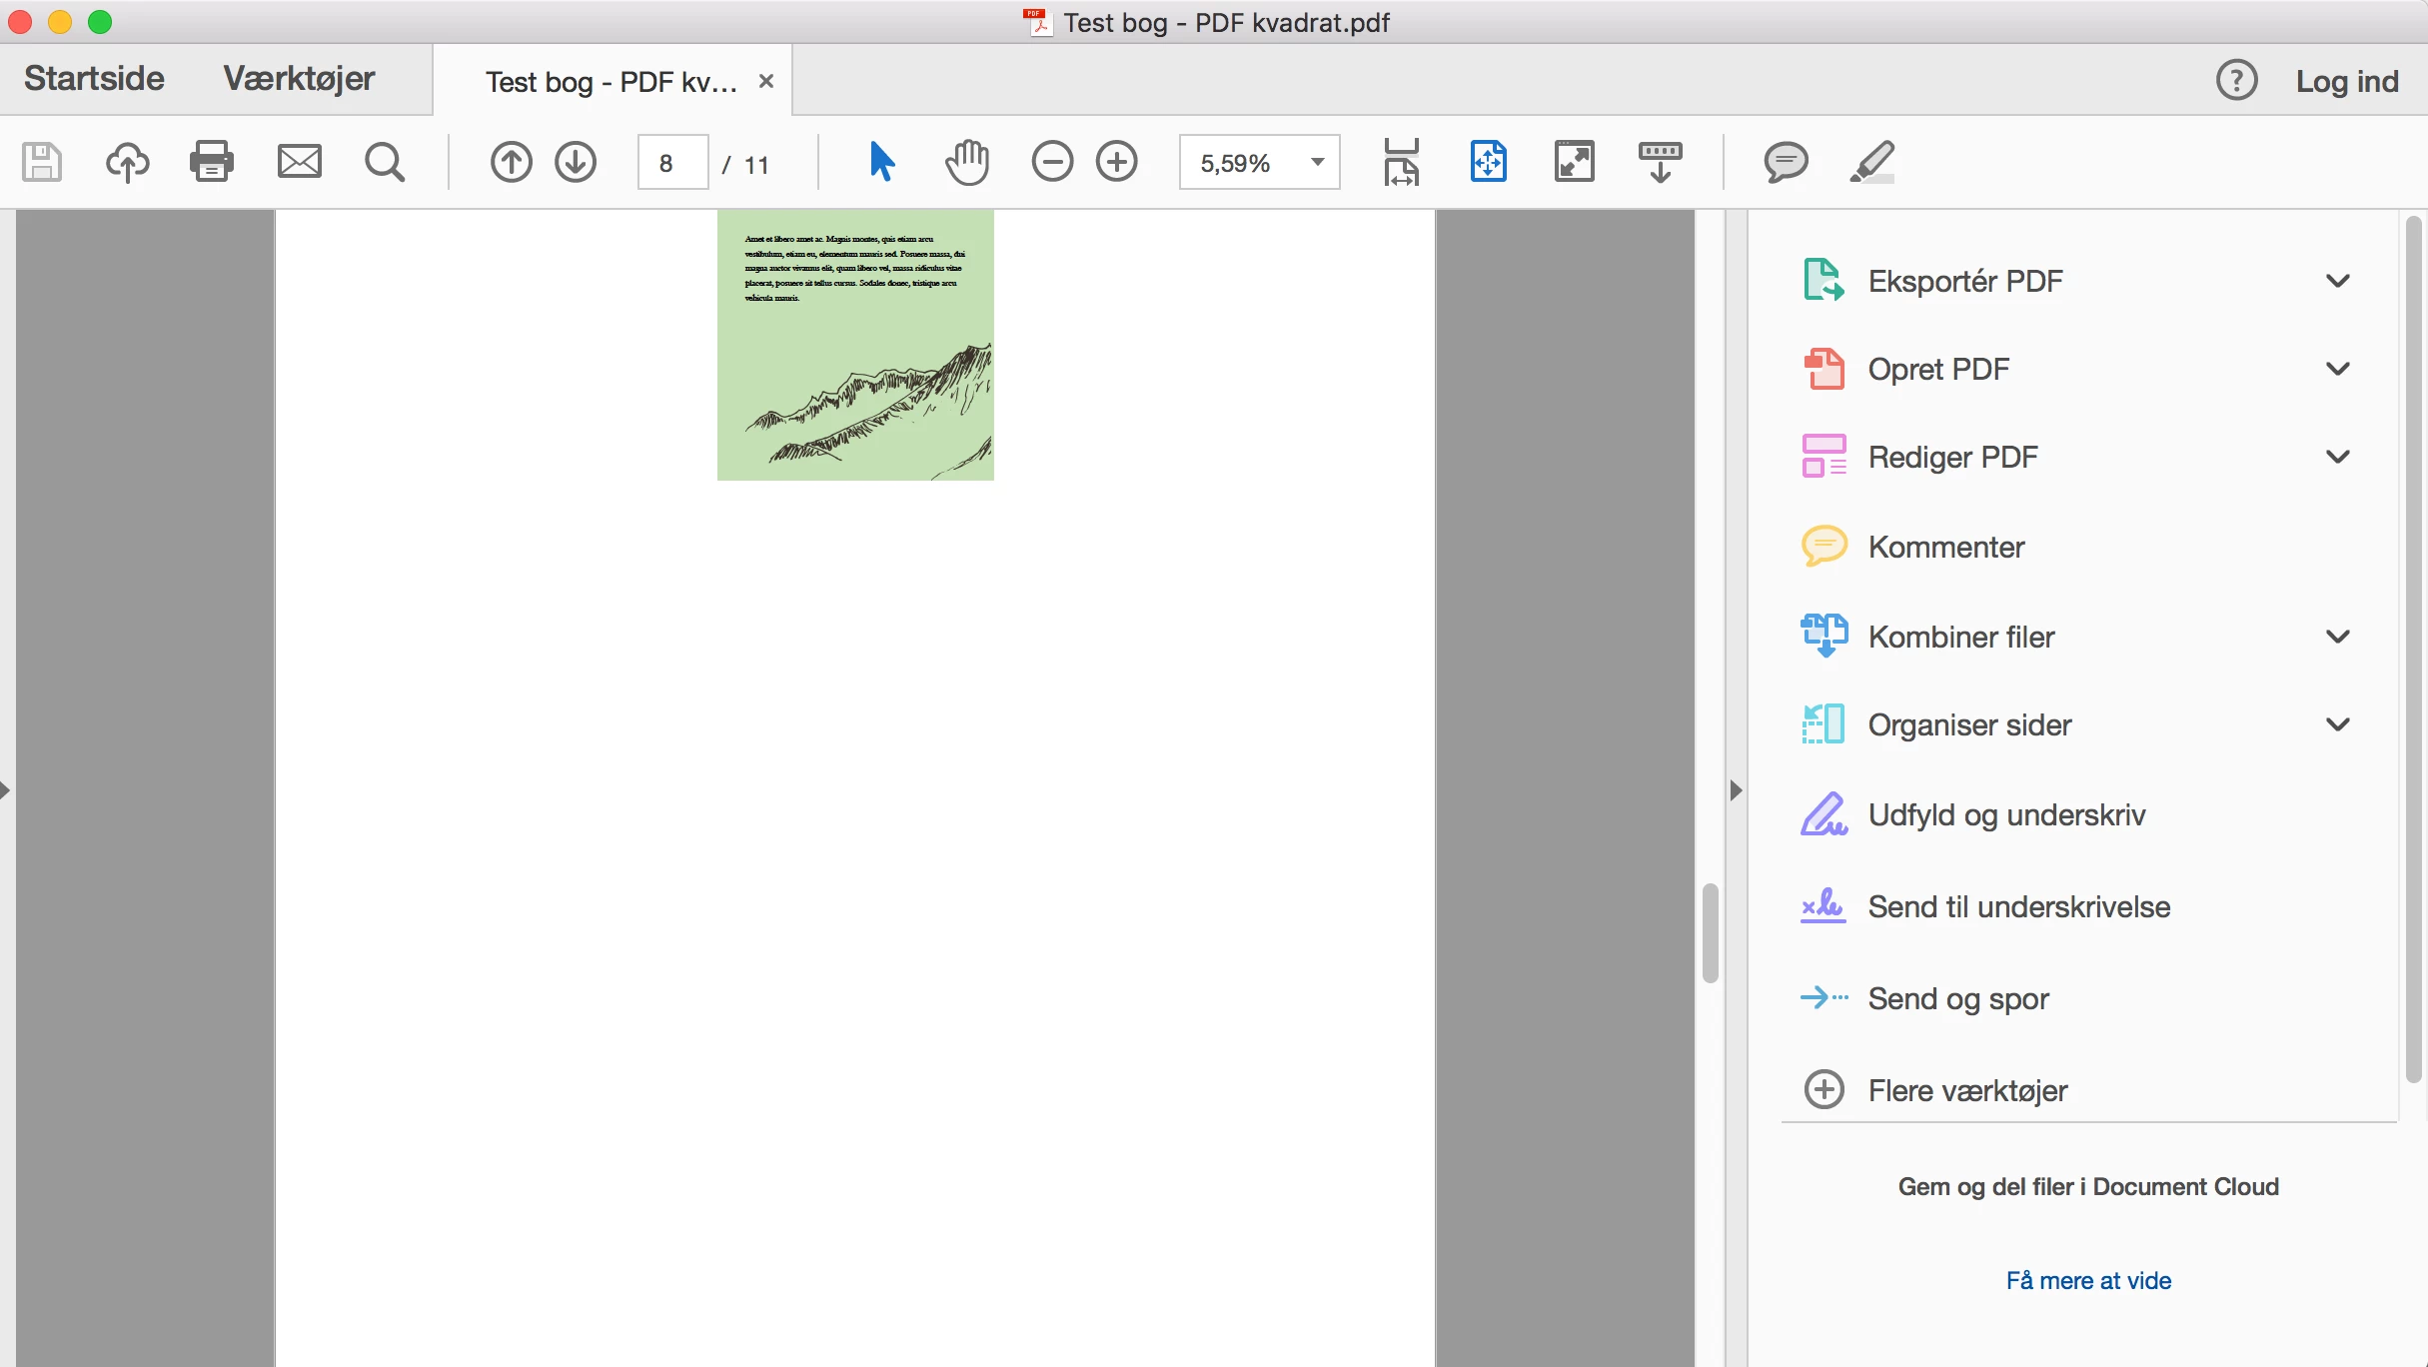Click the zoom out minus icon
The image size is (2428, 1367).
click(x=1052, y=161)
